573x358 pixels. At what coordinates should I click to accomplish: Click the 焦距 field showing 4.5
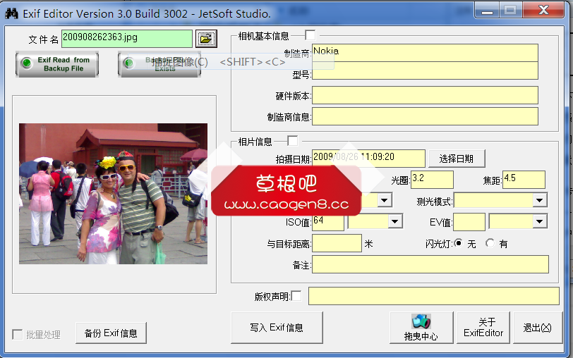(524, 180)
